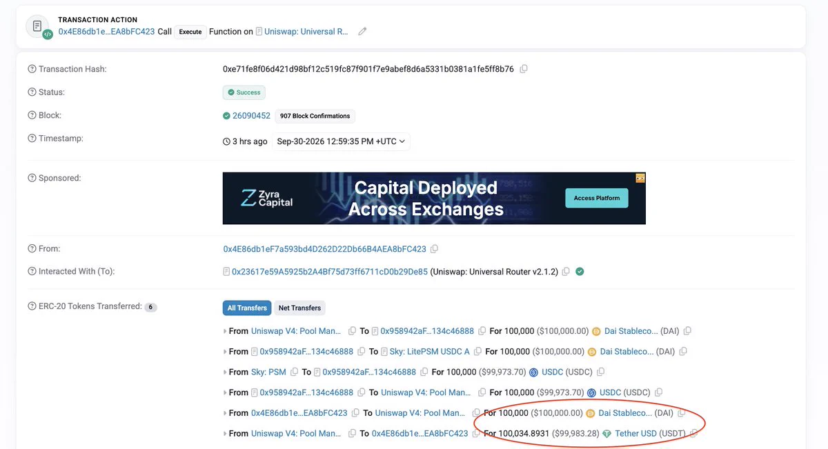Image resolution: width=828 pixels, height=449 pixels.
Task: Click the help icon beside the From label
Action: (x=32, y=248)
